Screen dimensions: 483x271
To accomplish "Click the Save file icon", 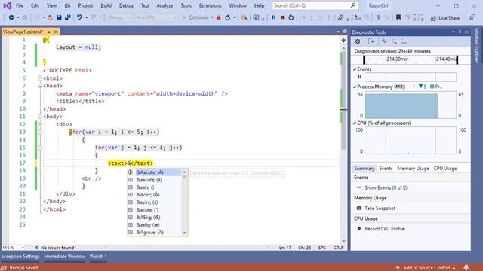I will click(59, 17).
